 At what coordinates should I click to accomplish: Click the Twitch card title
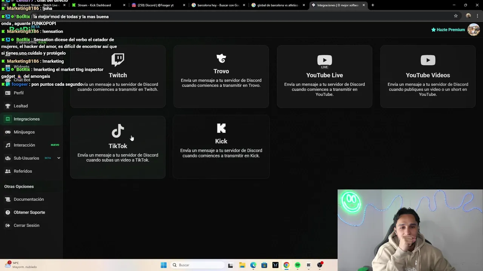[x=118, y=75]
